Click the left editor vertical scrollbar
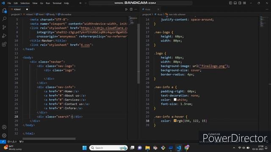271x152 pixels. (x=138, y=54)
